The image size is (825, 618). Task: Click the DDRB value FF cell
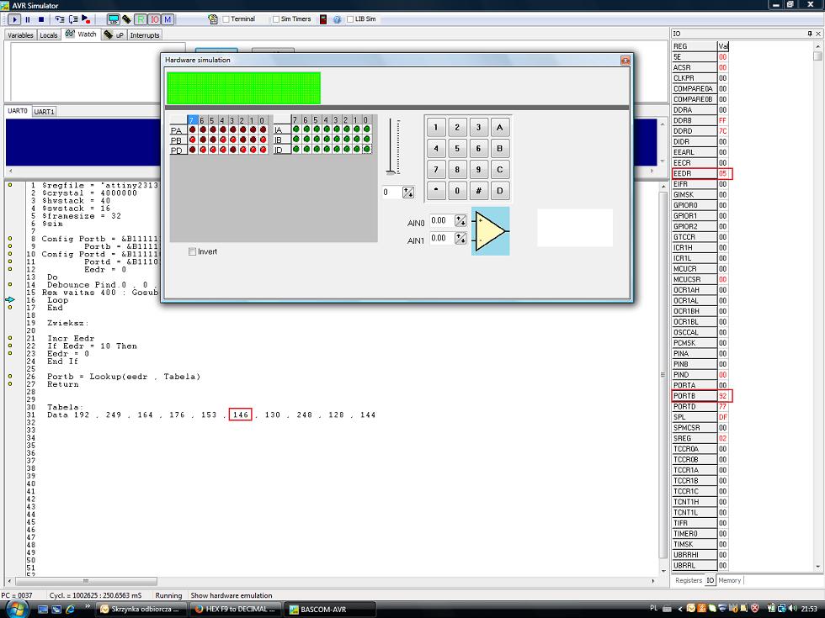723,120
